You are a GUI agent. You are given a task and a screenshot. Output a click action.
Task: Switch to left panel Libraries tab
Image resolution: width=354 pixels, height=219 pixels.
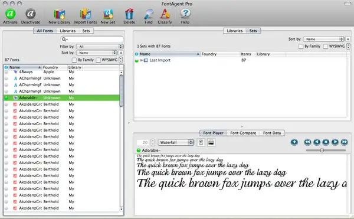coord(67,31)
